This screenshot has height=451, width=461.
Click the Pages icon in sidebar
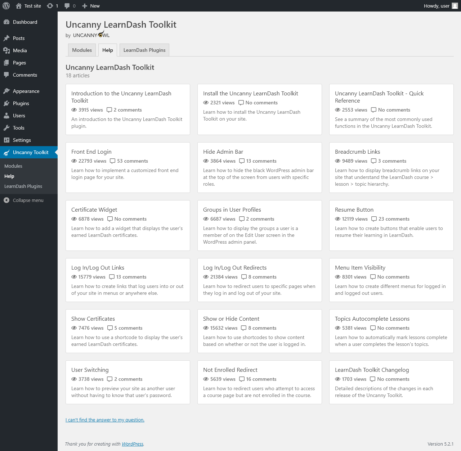coord(6,63)
